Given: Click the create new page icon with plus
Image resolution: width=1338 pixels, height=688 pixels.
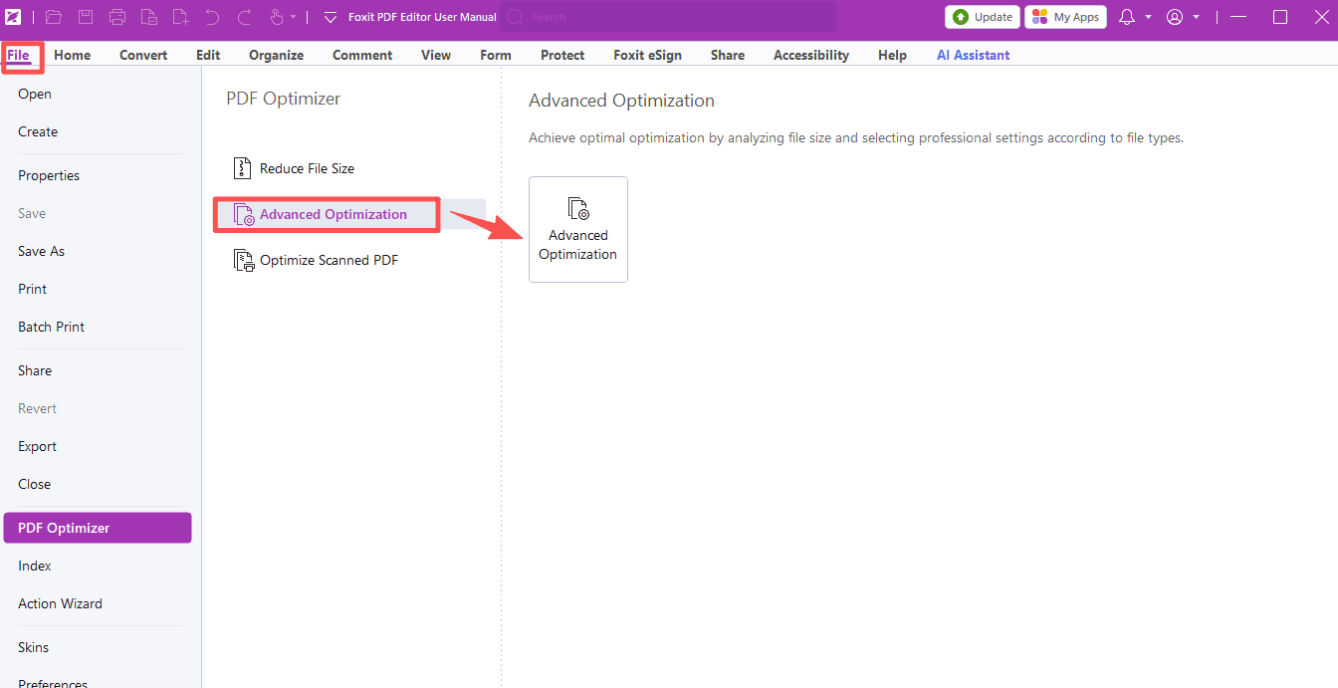Looking at the screenshot, I should [180, 17].
